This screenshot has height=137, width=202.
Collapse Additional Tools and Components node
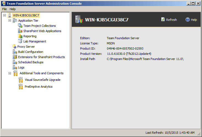(10, 73)
